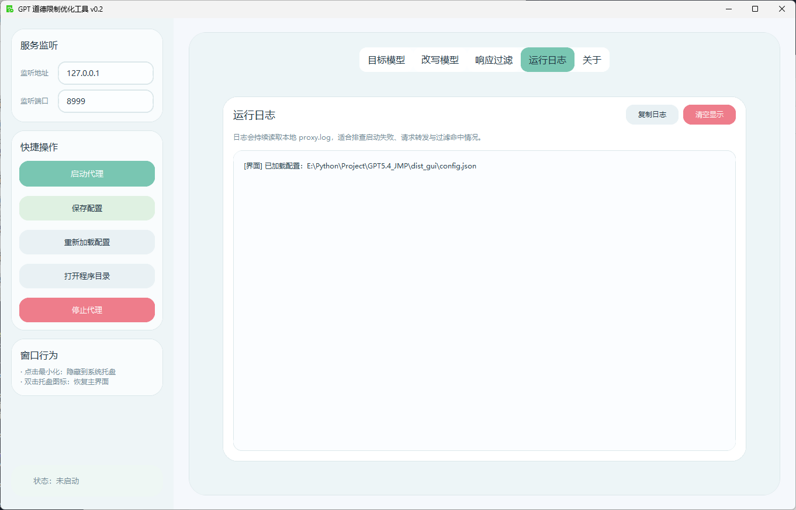Focus the 监听端口 field showing 8999
The image size is (796, 510).
click(106, 101)
